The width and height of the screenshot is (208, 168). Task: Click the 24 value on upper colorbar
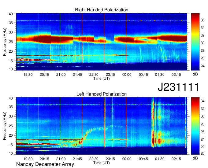[x=202, y=66]
